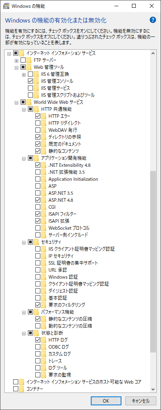Enable the HTTP リダイレクト checkbox
The width and height of the screenshot is (161, 410).
[x=38, y=123]
